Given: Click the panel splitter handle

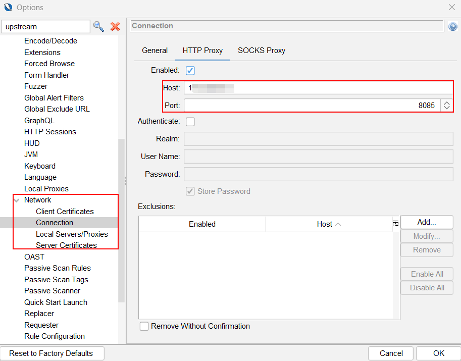Looking at the screenshot, I should coord(126,181).
